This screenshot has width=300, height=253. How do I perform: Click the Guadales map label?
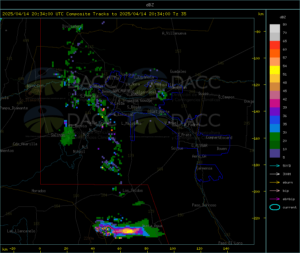pyautogui.click(x=178, y=71)
